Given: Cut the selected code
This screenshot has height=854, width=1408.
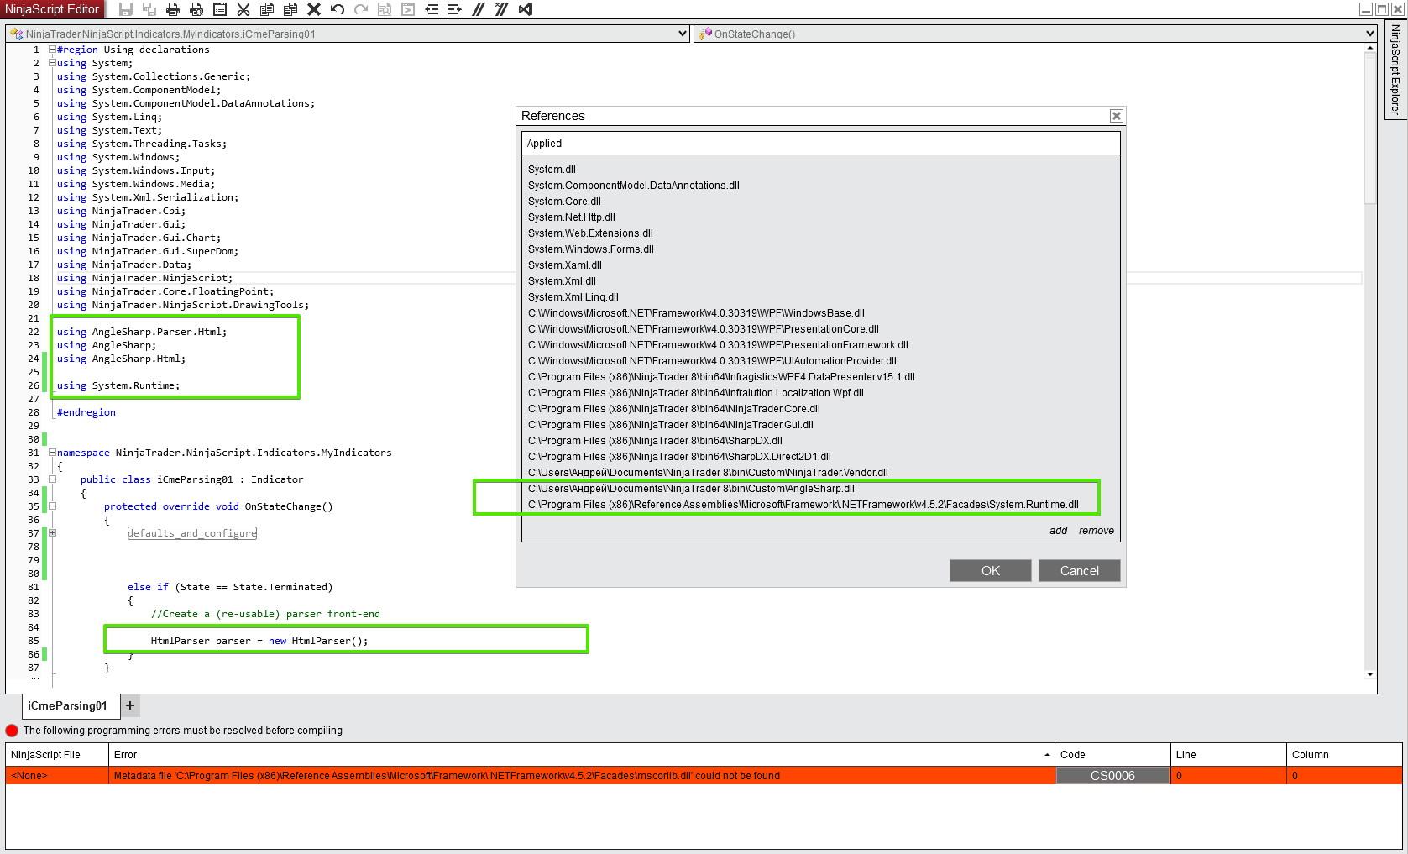Looking at the screenshot, I should point(243,9).
